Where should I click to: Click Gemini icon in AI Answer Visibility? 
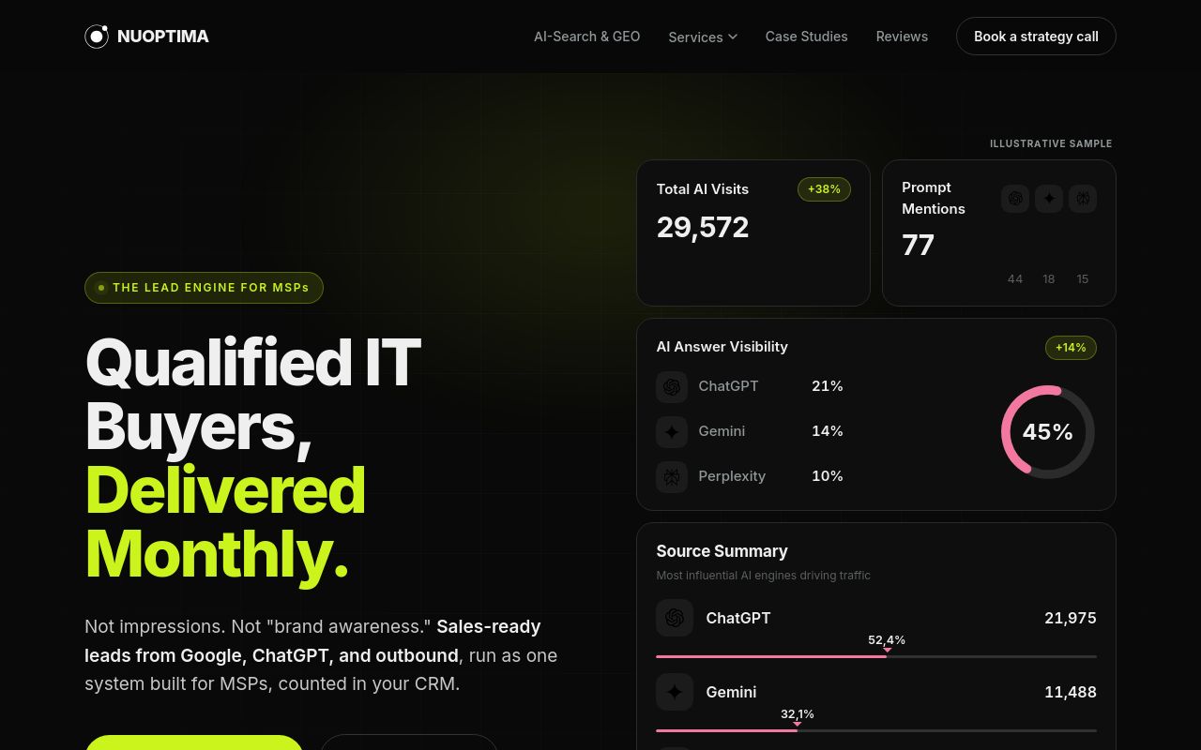[x=672, y=431]
